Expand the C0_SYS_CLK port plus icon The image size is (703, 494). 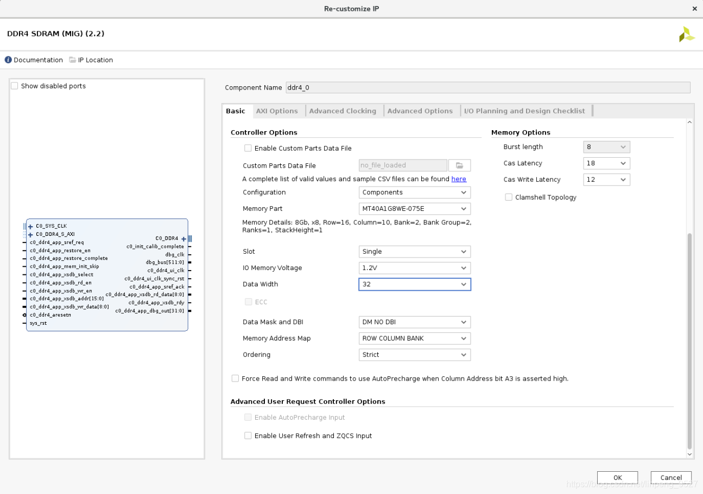30,227
